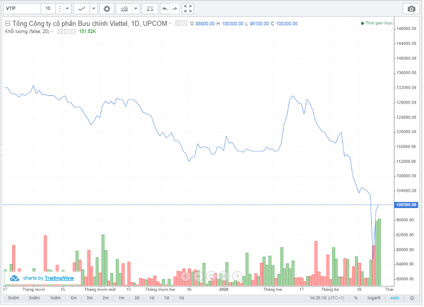Zoom out with the minus button
424x307 pixels.
click(x=198, y=276)
